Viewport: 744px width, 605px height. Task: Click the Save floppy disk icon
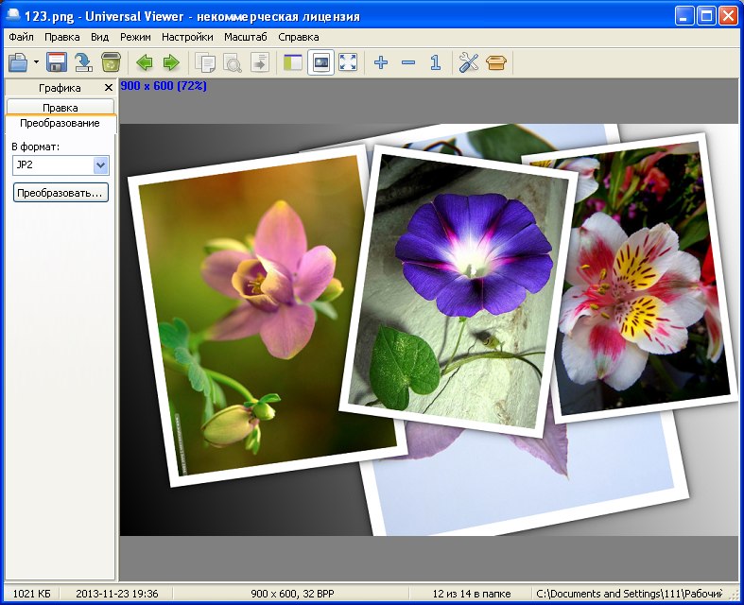point(57,62)
